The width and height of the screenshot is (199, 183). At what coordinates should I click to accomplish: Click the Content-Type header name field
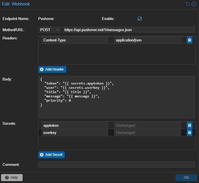tap(75, 40)
